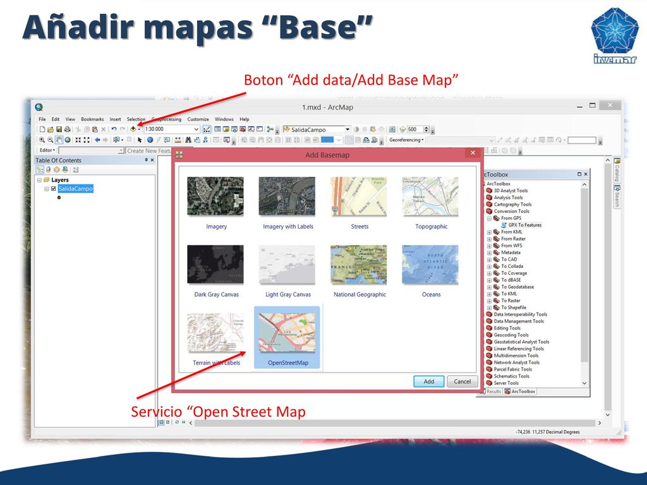Open the Go To XY tool
647x485 pixels.
205,140
